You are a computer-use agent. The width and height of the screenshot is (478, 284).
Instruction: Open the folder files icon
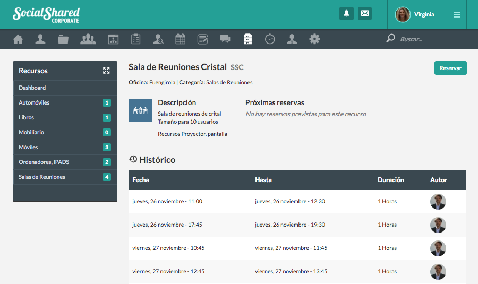63,39
